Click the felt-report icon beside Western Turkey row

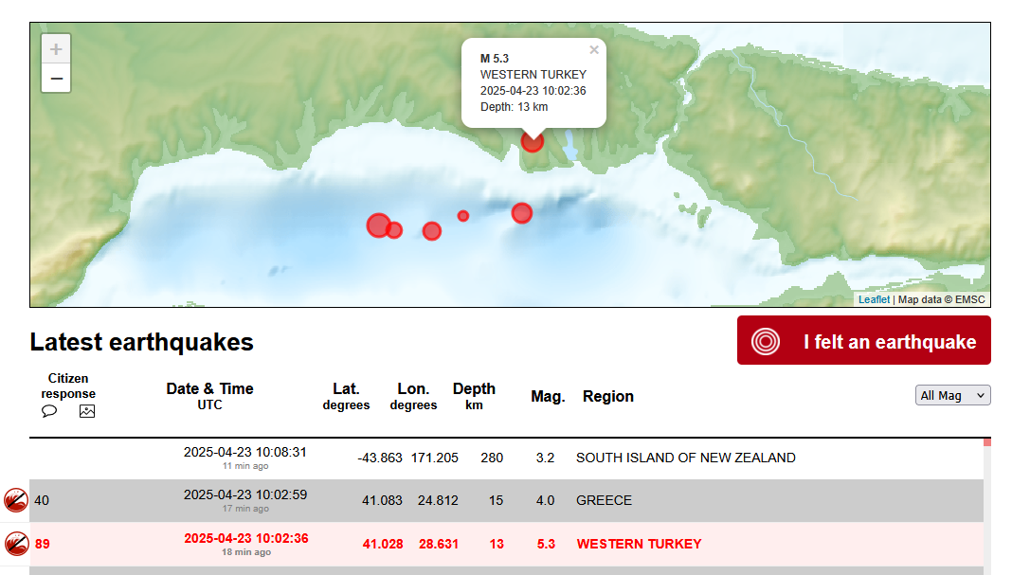tap(15, 544)
